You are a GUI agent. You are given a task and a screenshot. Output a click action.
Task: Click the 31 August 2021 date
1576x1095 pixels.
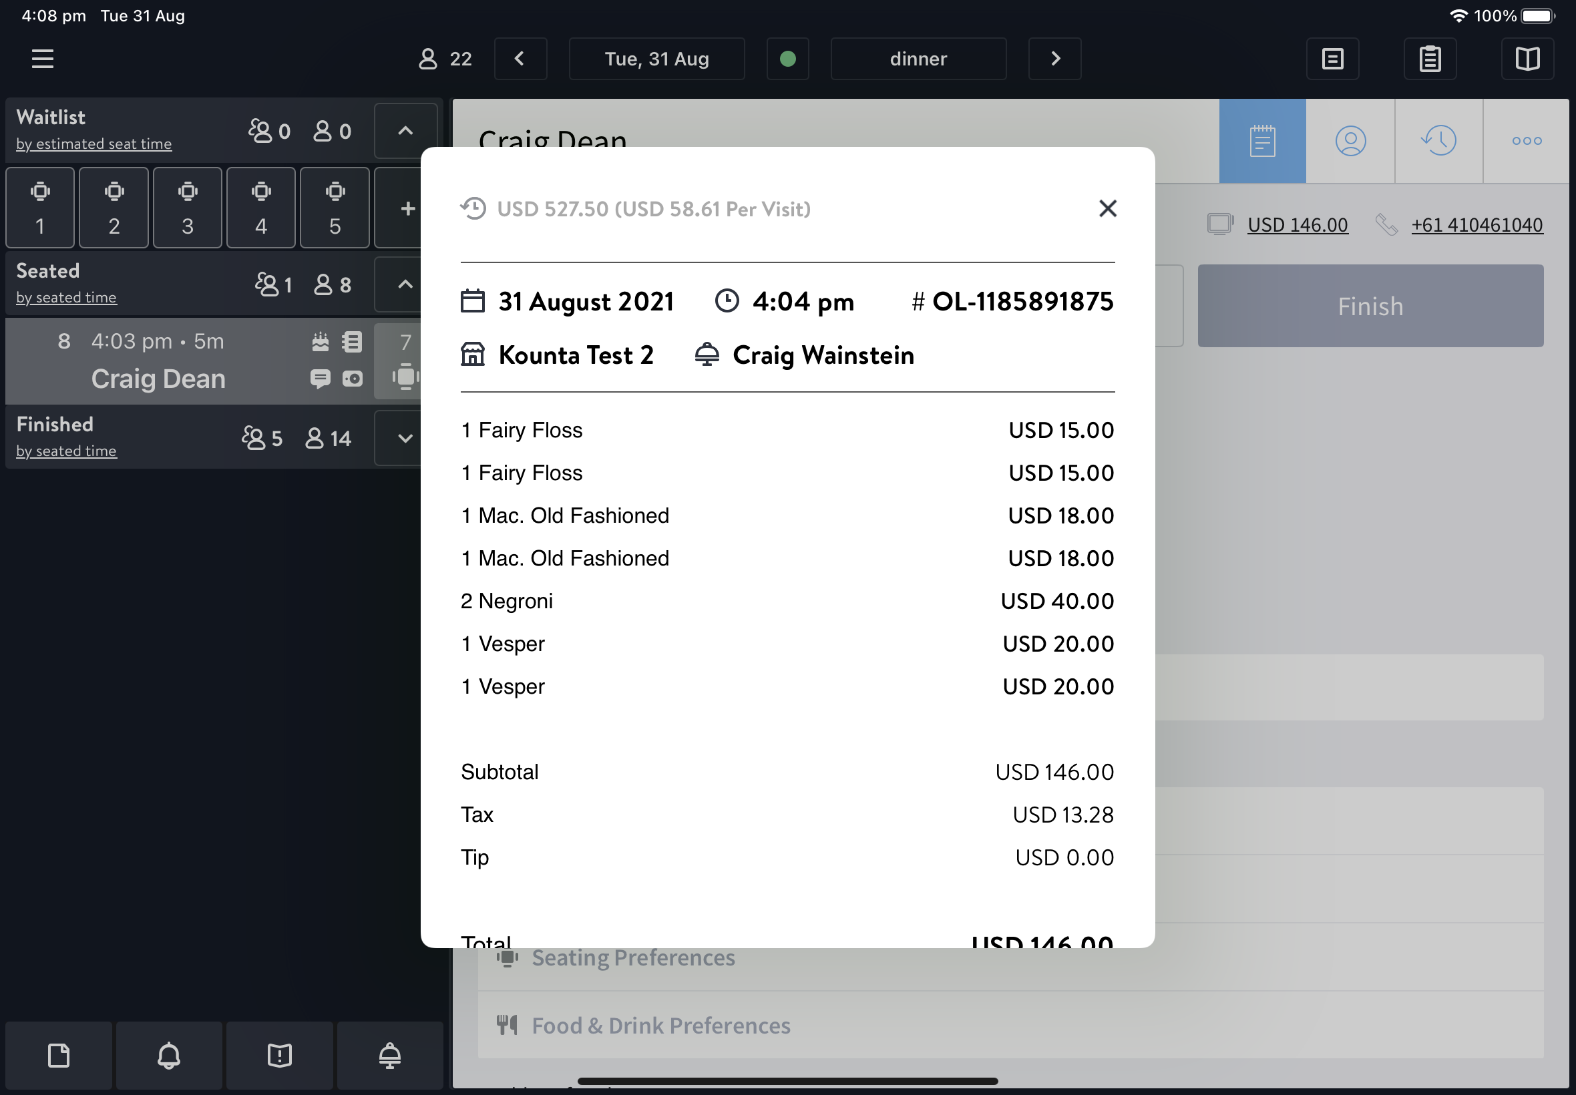pos(586,301)
